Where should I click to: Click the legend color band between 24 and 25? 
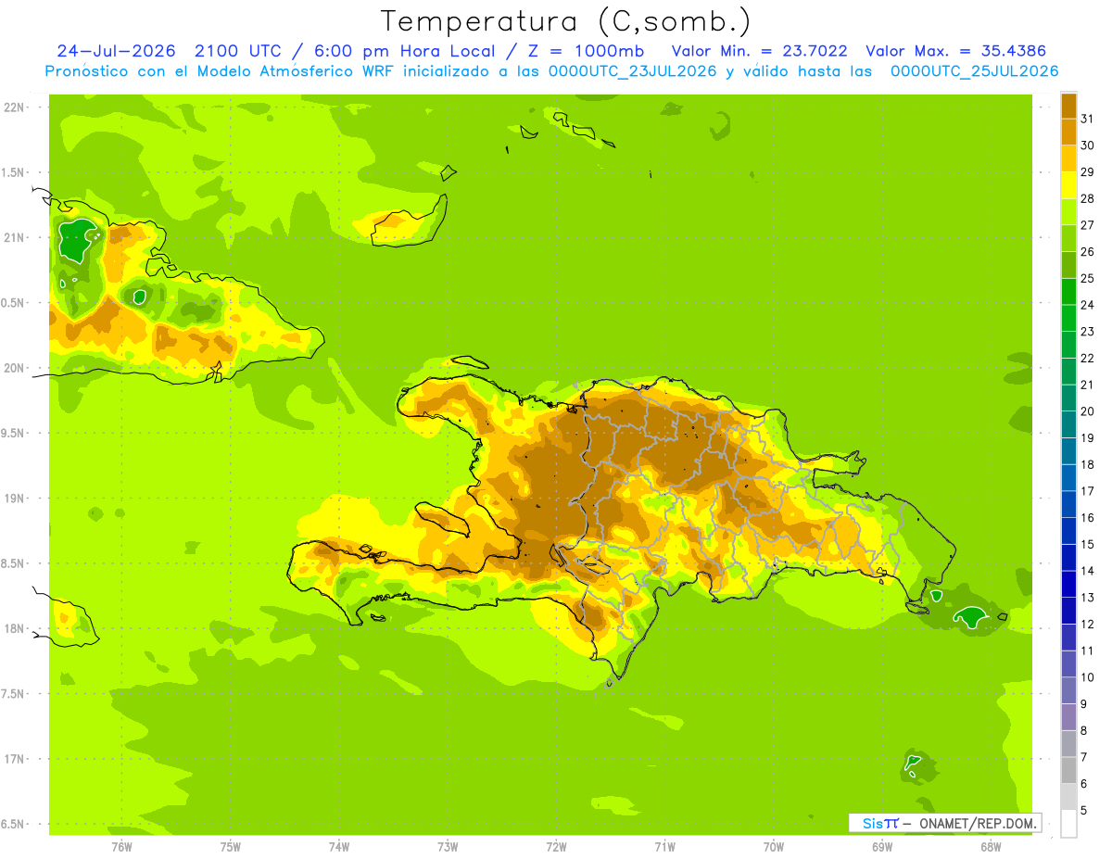click(1068, 291)
